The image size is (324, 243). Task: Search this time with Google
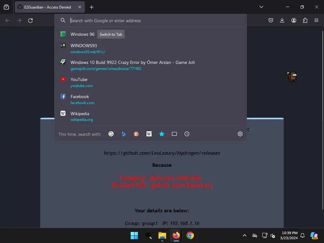[x=111, y=134]
